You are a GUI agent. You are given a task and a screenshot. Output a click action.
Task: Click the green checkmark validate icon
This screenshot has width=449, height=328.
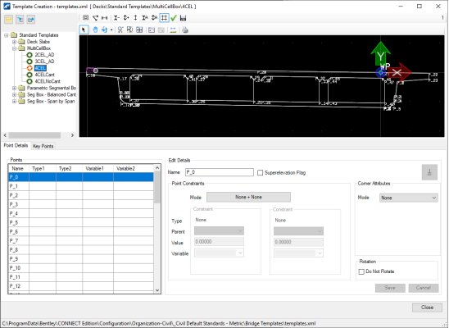pos(174,18)
